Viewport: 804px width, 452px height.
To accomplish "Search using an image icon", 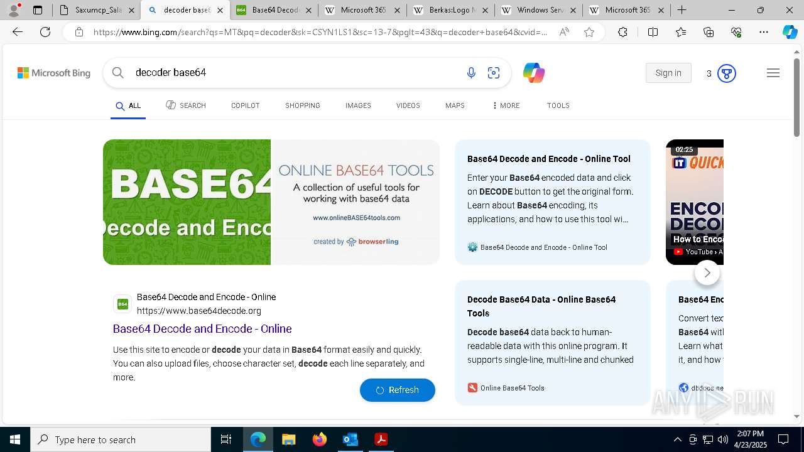I will click(494, 73).
